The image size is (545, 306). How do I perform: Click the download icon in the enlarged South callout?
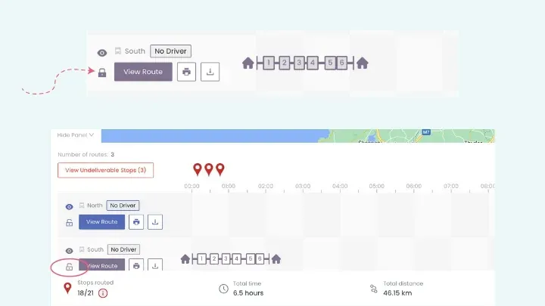(x=210, y=72)
